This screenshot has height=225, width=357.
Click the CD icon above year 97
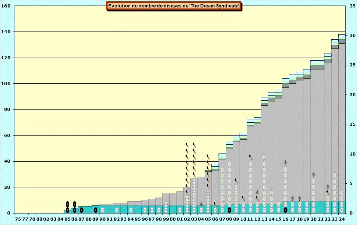pos(152,210)
